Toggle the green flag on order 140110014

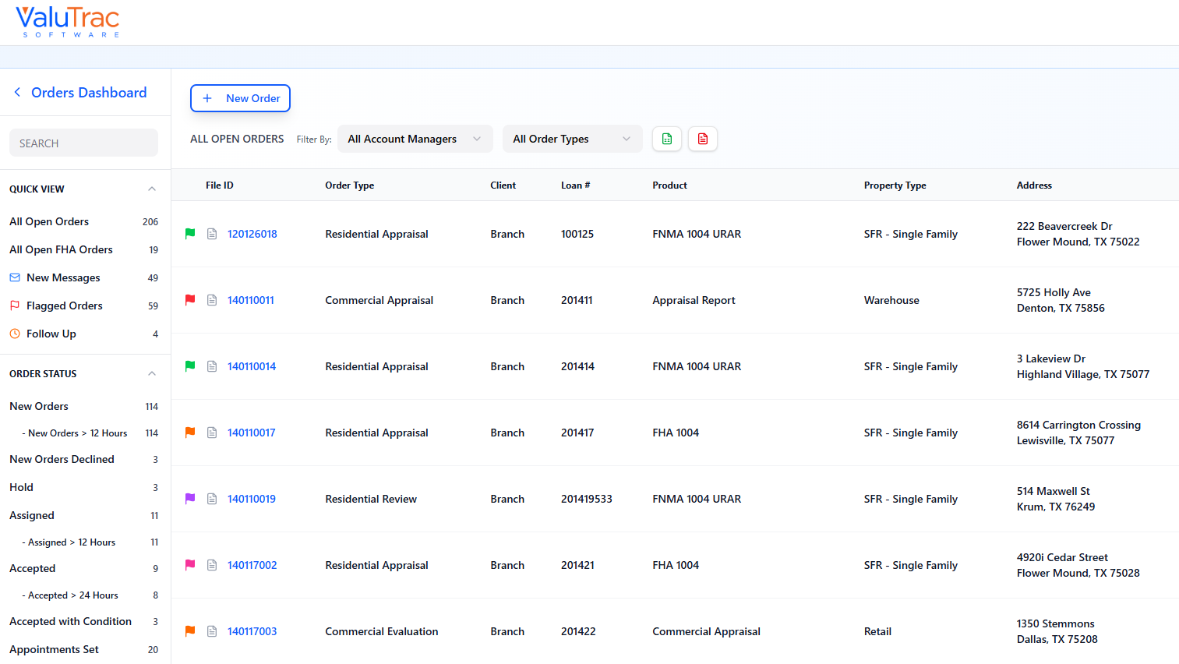pos(191,366)
